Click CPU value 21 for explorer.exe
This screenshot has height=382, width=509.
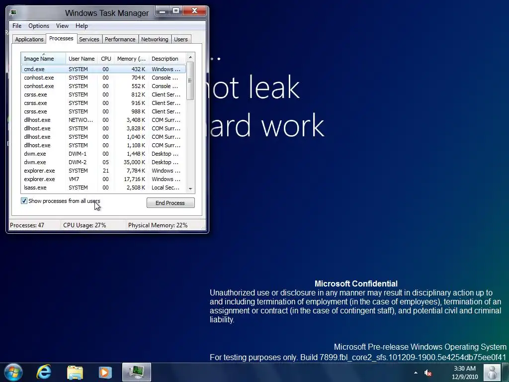(105, 171)
